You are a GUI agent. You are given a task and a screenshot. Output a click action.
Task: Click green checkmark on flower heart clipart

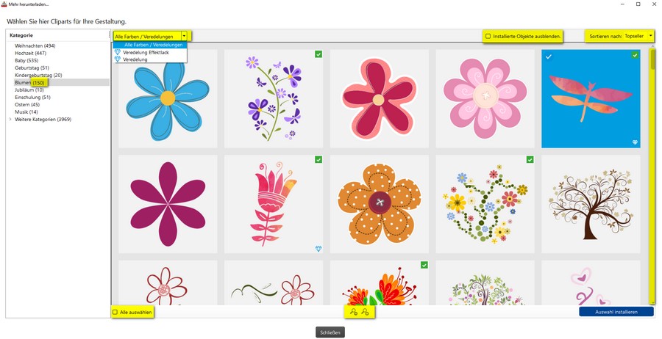click(x=530, y=160)
